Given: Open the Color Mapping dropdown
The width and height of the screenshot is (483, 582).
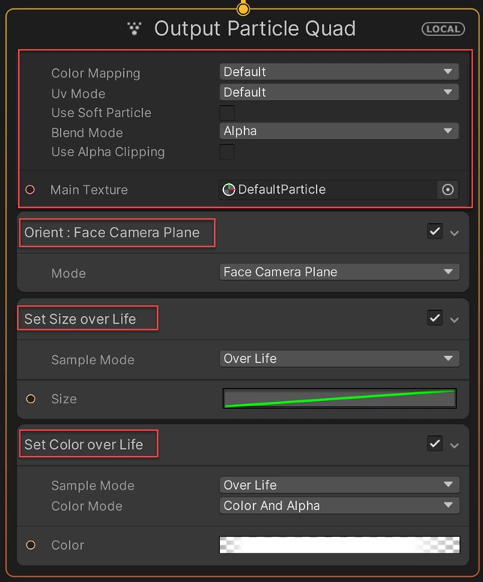Looking at the screenshot, I should pos(339,71).
